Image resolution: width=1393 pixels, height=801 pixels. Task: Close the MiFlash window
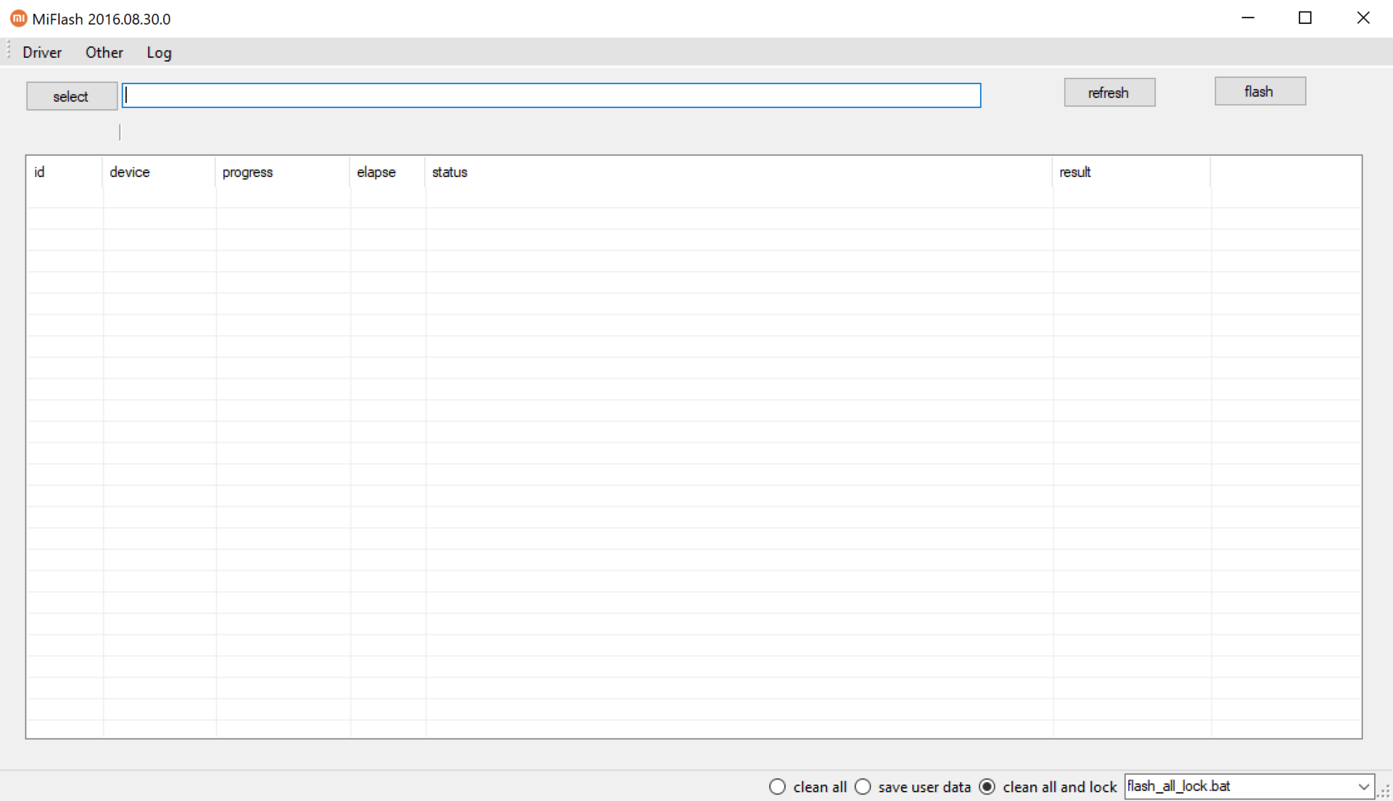1363,18
